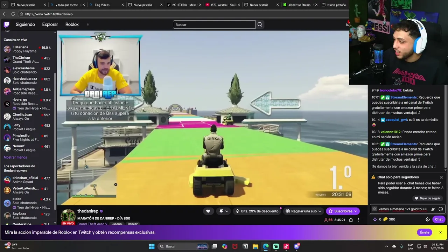The image size is (448, 252).
Task: Click thedanirep channel avatar
Action: [68, 216]
